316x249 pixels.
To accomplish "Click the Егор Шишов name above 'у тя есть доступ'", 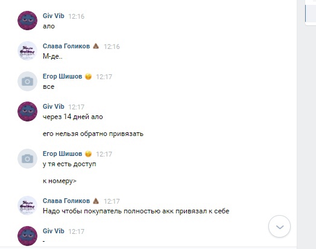I will pos(63,154).
